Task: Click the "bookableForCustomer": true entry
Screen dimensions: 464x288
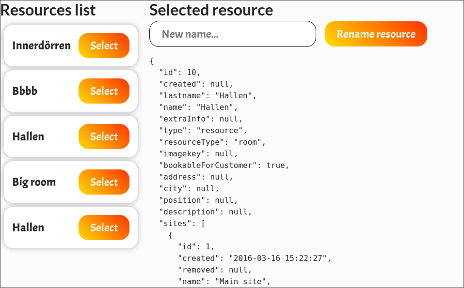Action: pyautogui.click(x=223, y=165)
